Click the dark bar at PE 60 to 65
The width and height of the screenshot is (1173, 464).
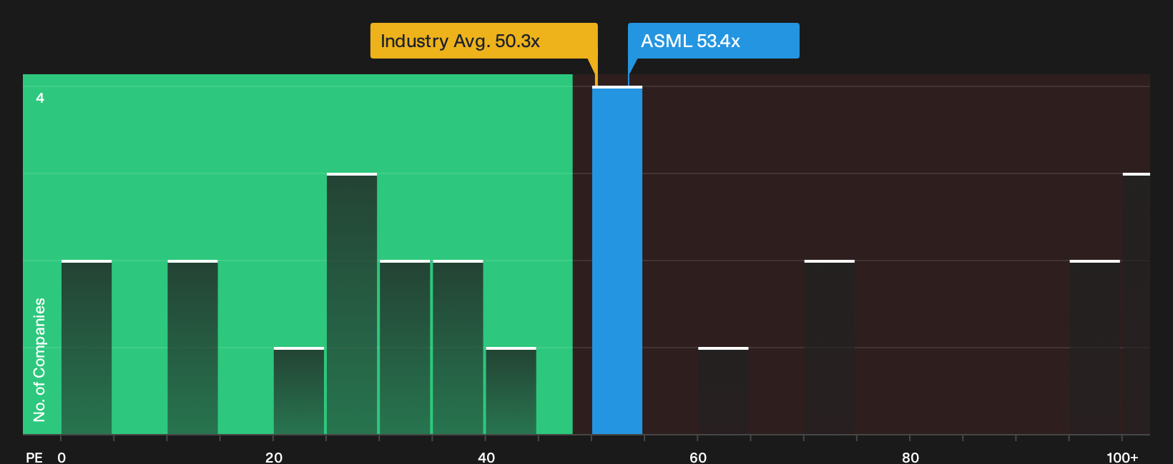pos(723,391)
